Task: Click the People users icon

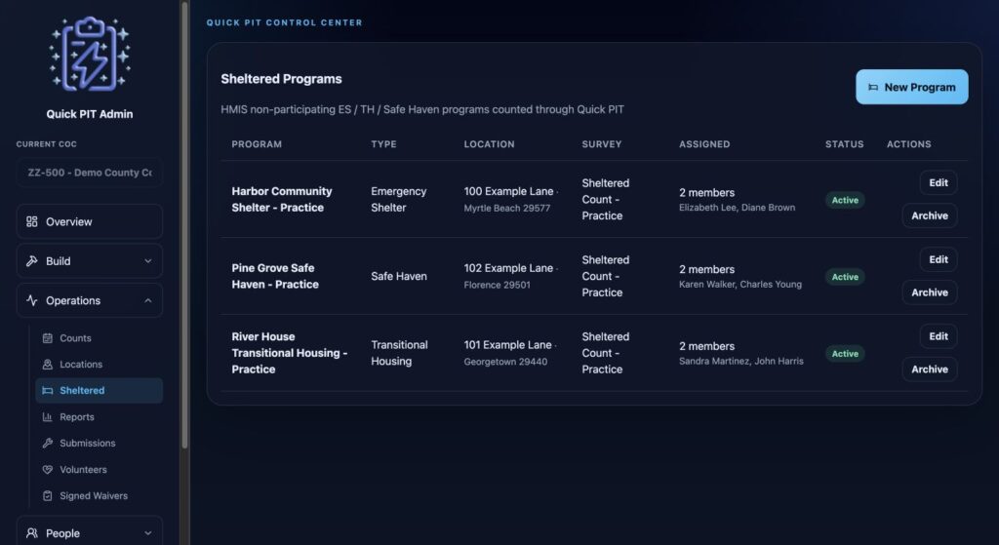Action: click(32, 533)
